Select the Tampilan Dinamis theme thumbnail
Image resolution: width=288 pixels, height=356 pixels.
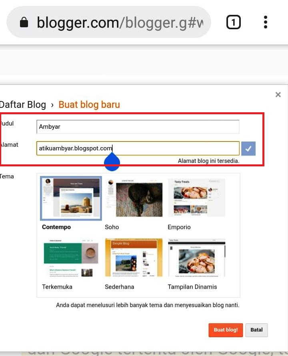point(197,258)
